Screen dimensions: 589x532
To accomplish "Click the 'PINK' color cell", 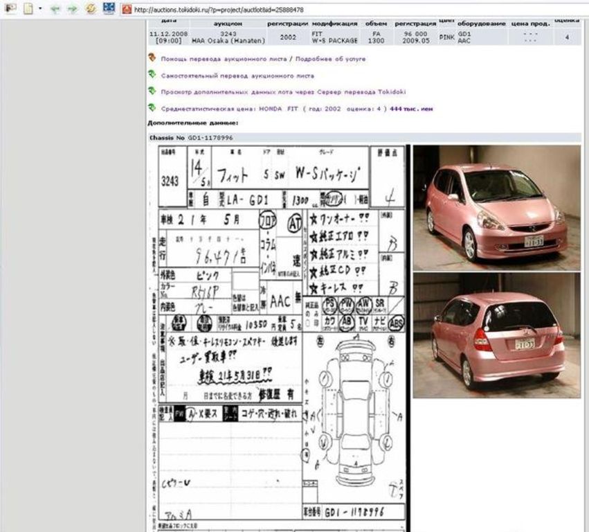I will click(446, 37).
